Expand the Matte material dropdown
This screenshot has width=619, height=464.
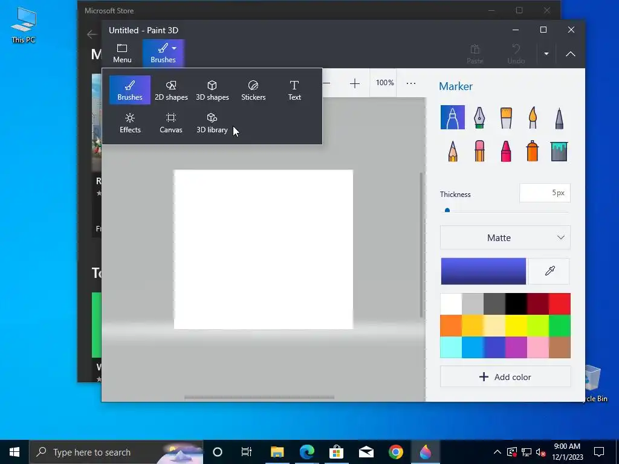(x=505, y=237)
